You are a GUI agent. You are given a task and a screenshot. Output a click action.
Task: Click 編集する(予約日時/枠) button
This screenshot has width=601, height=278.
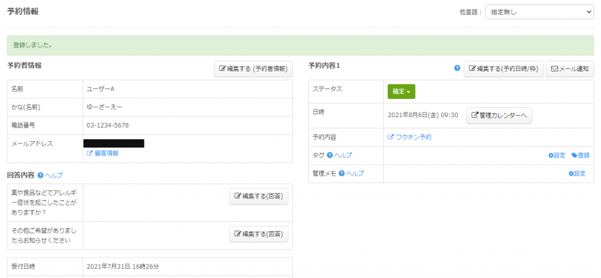pos(504,68)
